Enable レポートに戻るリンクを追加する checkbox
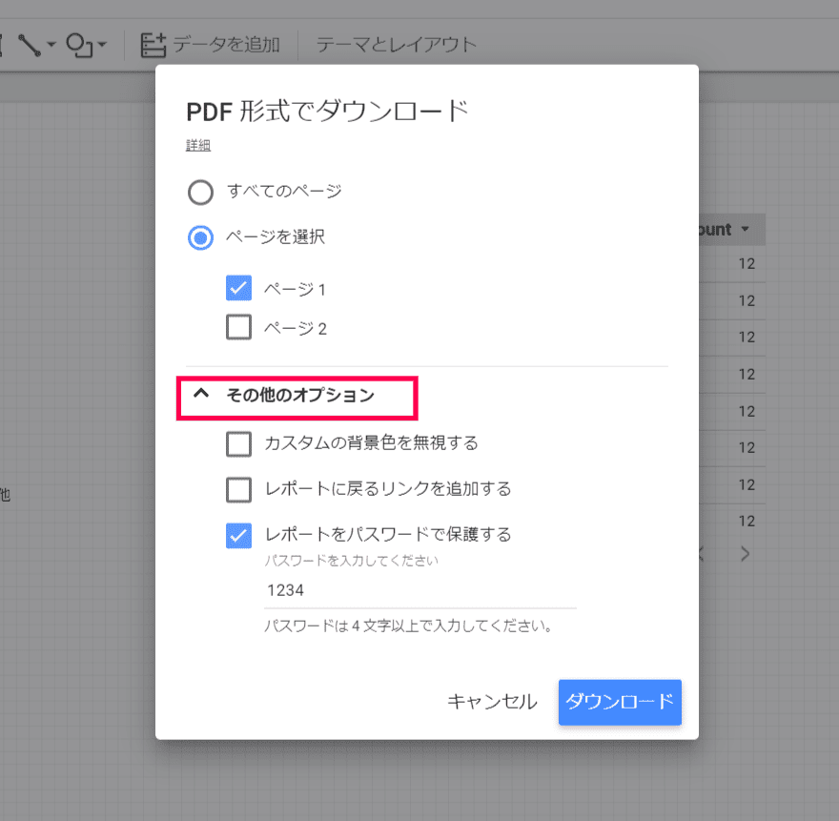 (x=238, y=490)
